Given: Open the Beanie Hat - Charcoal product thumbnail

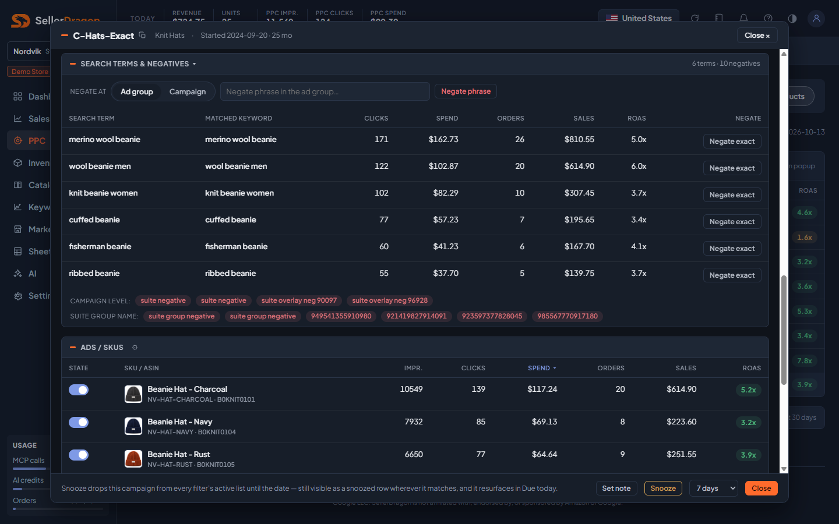Looking at the screenshot, I should pyautogui.click(x=133, y=394).
